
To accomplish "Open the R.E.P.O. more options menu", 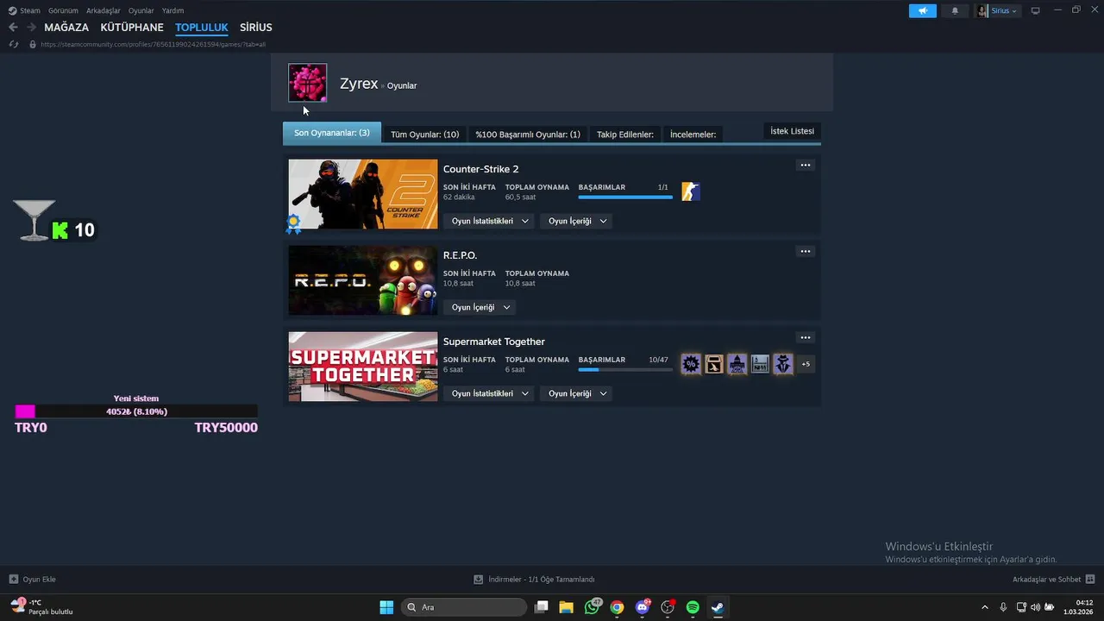I will click(805, 251).
